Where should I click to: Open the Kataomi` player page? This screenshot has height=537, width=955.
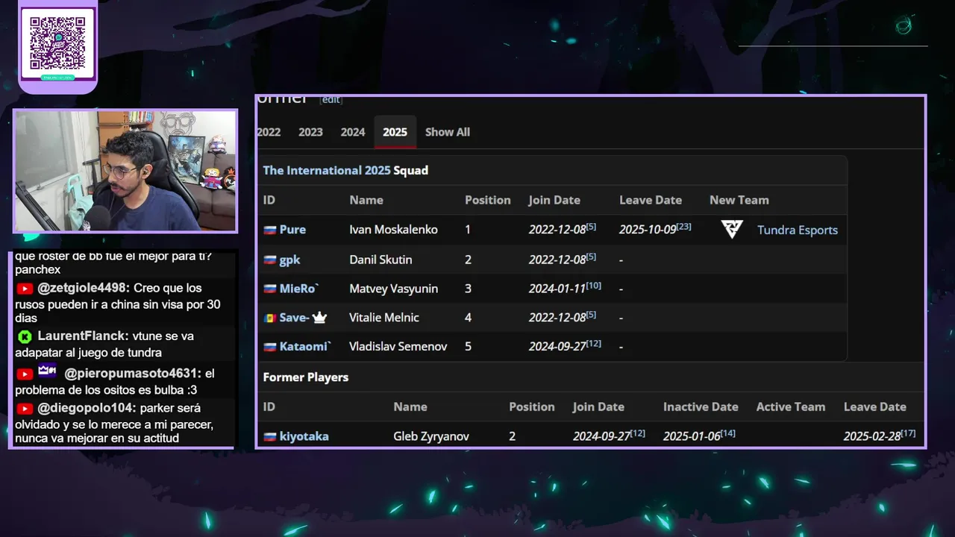coord(305,347)
